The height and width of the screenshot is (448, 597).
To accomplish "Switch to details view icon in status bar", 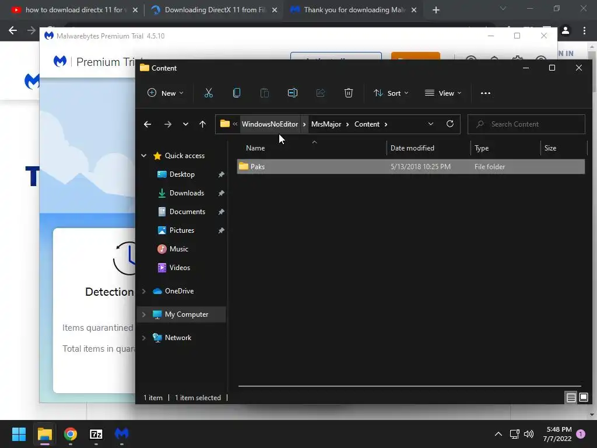I will tap(571, 398).
